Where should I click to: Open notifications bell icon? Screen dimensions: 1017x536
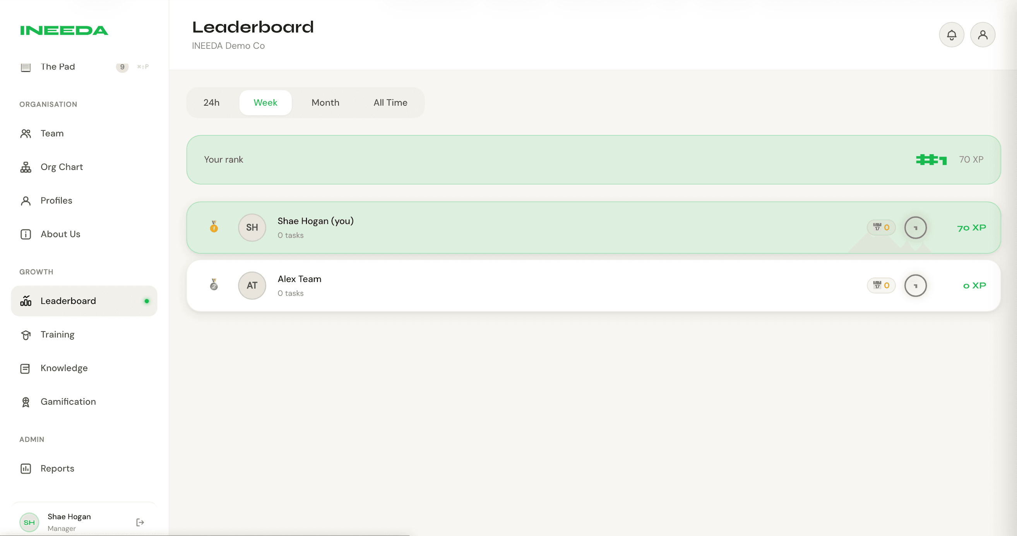pyautogui.click(x=951, y=35)
